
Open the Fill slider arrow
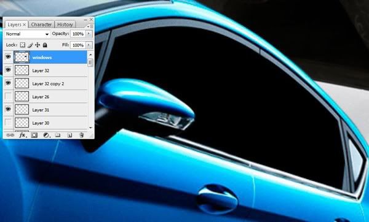[89, 45]
